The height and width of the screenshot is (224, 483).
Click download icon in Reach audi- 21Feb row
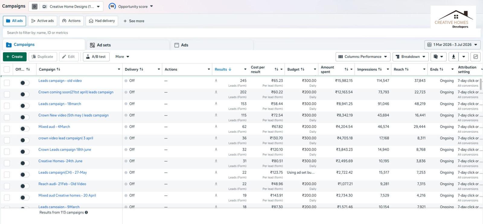pyautogui.click(x=216, y=184)
